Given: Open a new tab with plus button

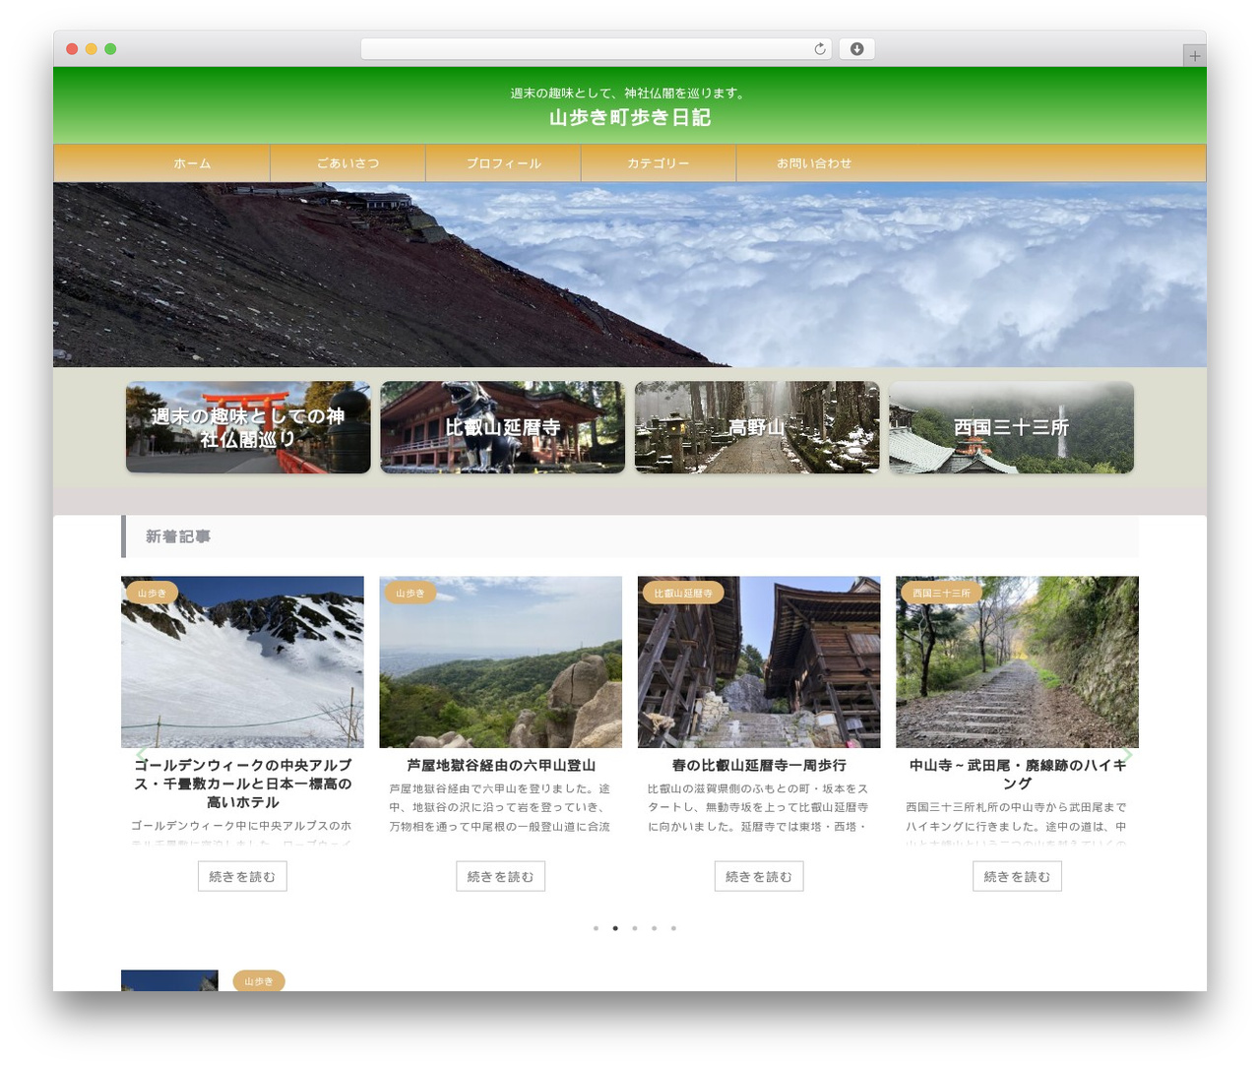Looking at the screenshot, I should tap(1194, 56).
